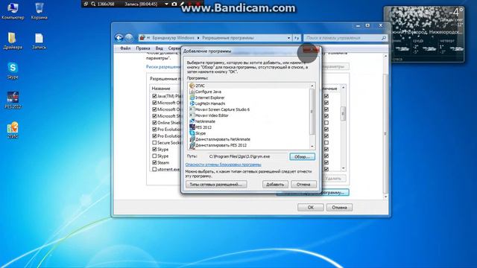Image resolution: width=477 pixels, height=268 pixels.
Task: Click Bandicam screenshot camera icon
Action: 174,4
